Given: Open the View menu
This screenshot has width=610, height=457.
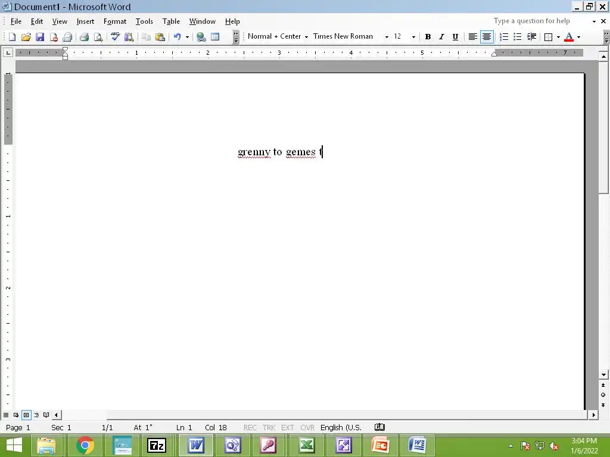Looking at the screenshot, I should click(60, 21).
